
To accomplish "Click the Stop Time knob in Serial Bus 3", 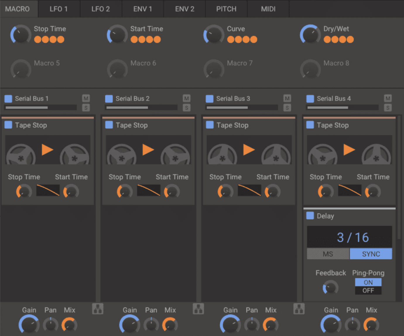I will 225,192.
